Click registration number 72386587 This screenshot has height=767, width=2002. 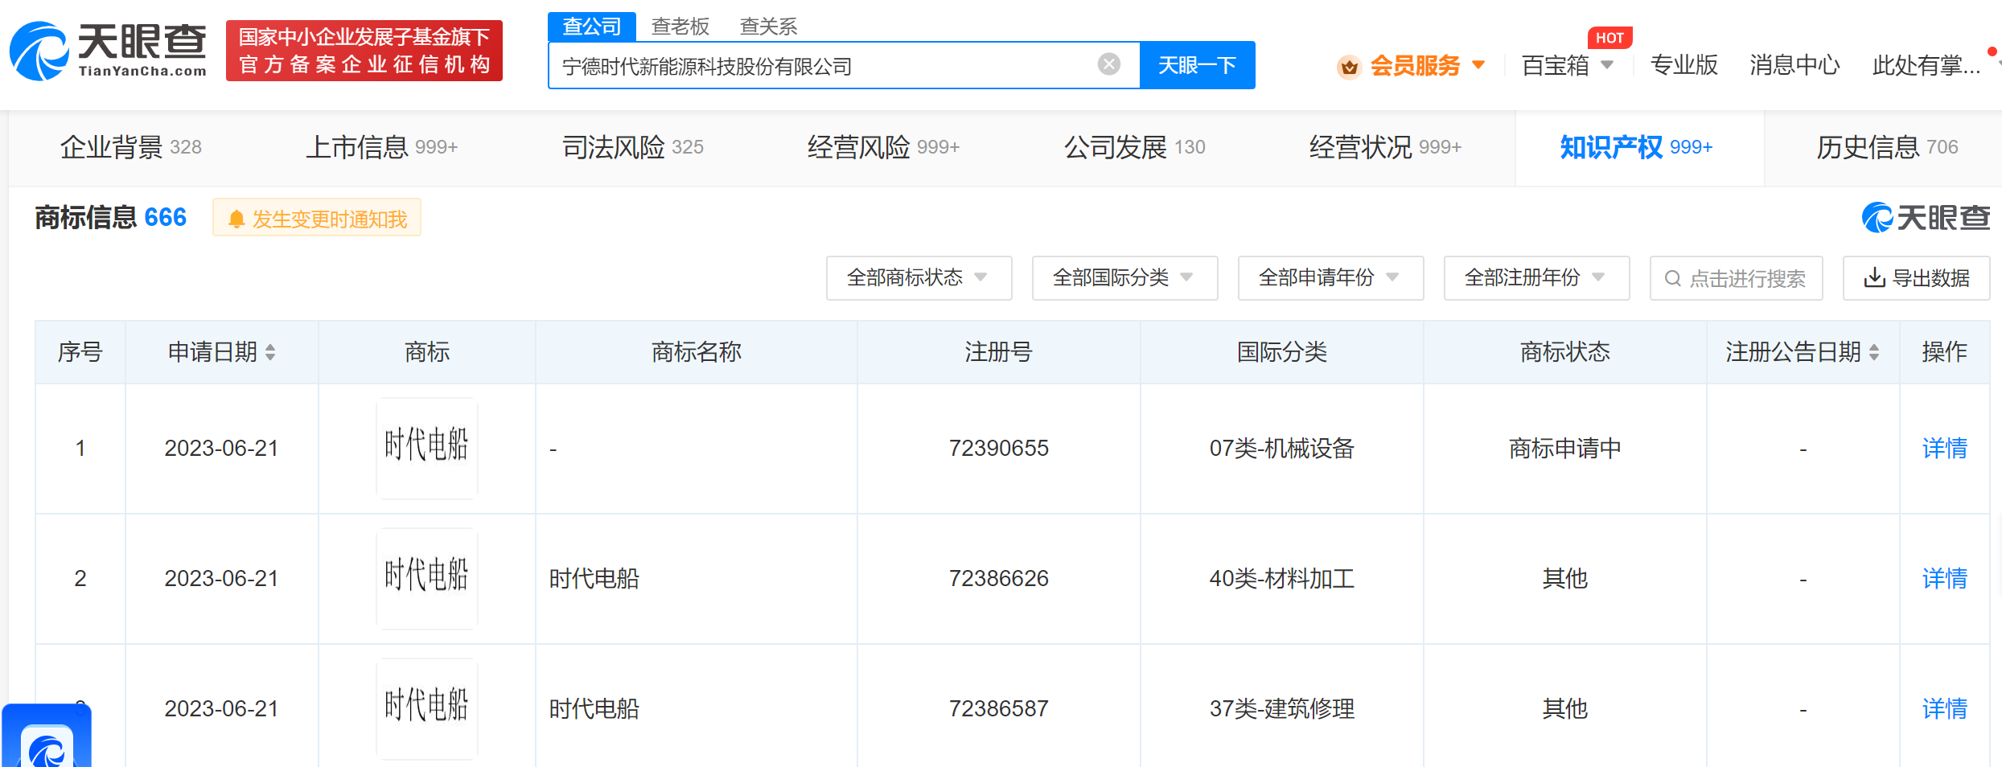[x=998, y=708]
